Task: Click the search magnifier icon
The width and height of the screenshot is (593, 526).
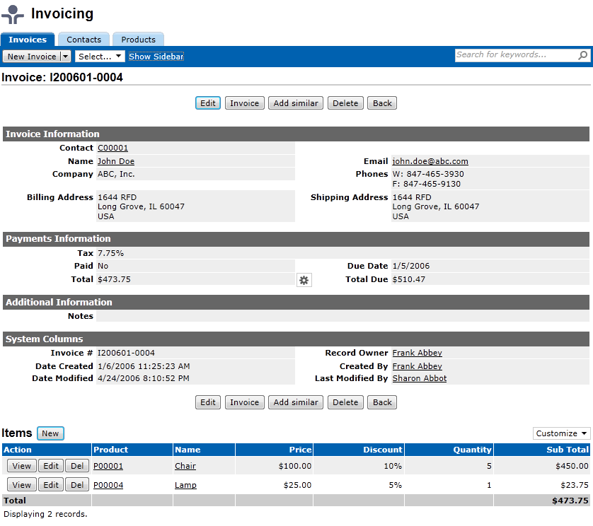Action: pyautogui.click(x=583, y=55)
